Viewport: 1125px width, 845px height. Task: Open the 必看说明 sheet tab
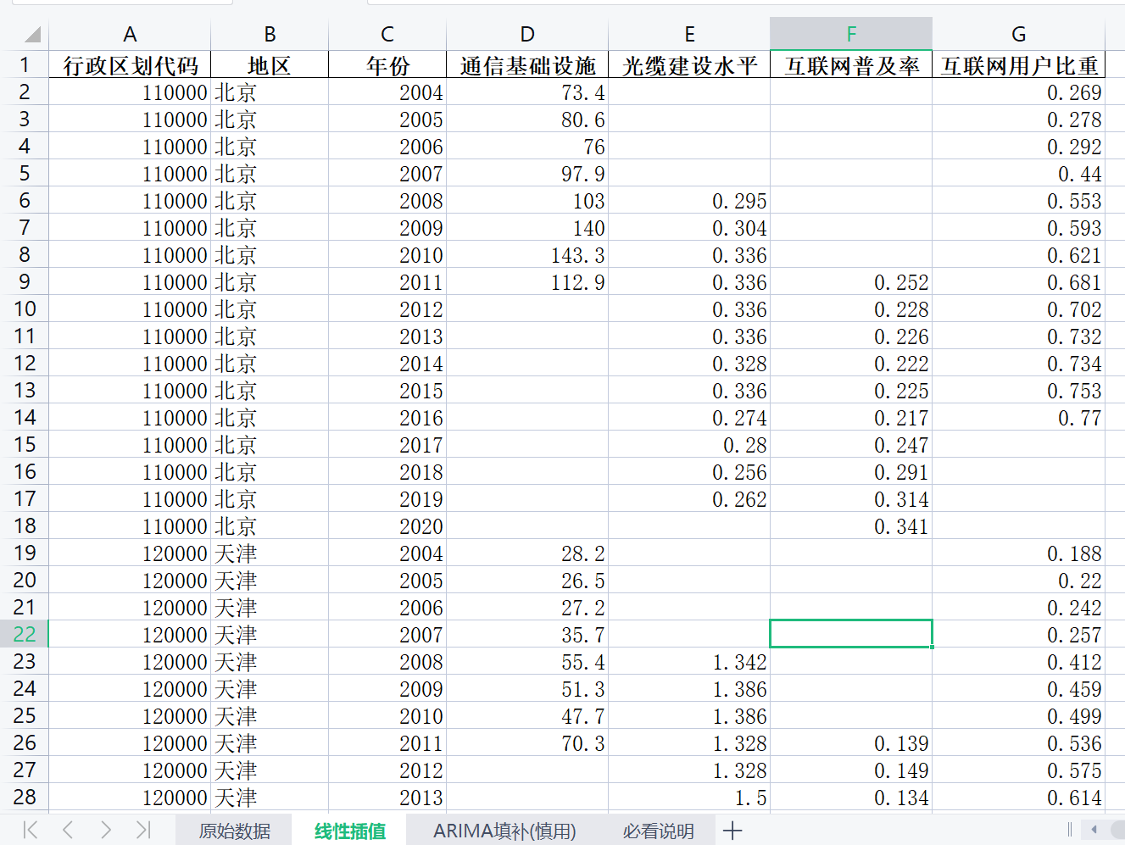pyautogui.click(x=658, y=831)
